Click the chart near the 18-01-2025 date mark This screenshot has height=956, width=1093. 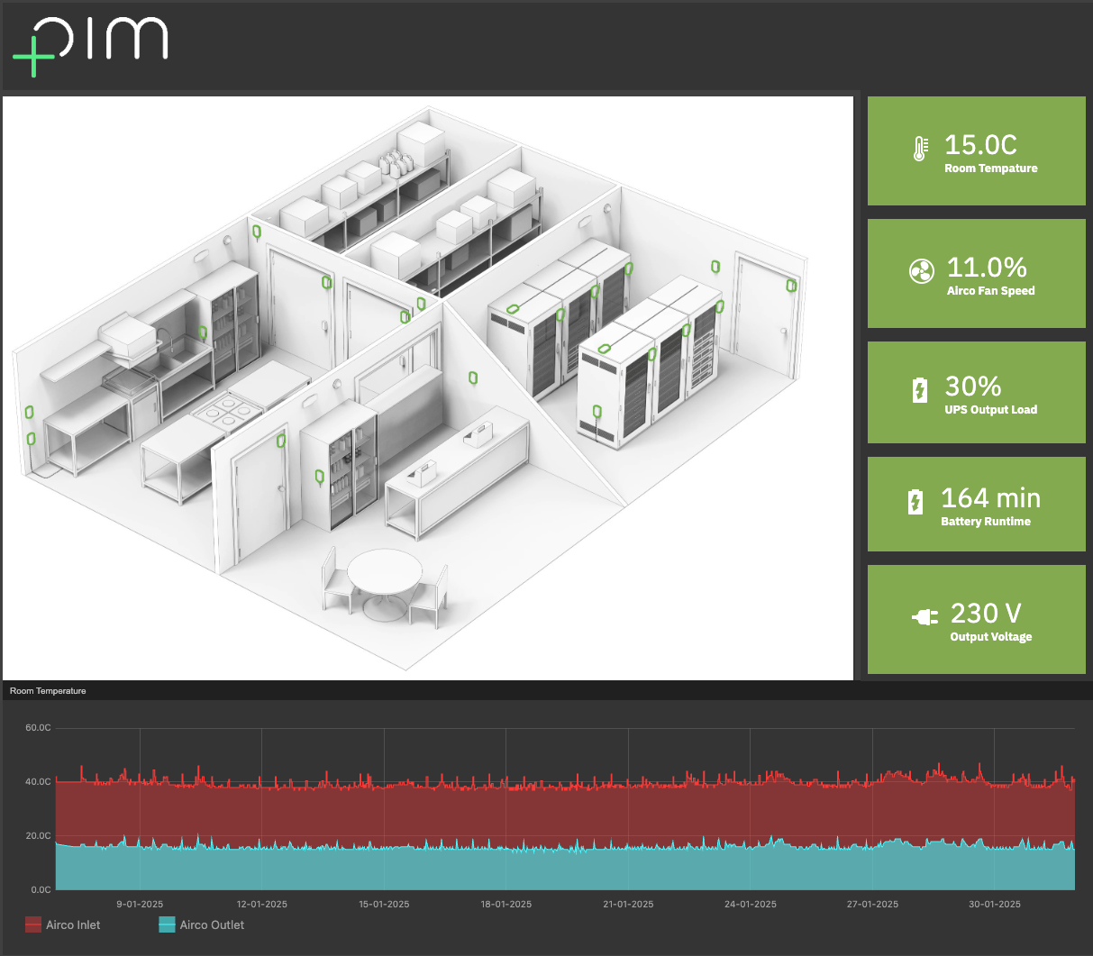click(506, 811)
